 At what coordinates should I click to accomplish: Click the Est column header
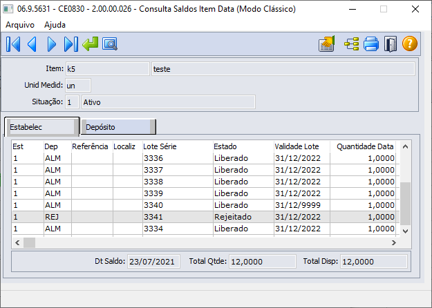click(x=28, y=146)
